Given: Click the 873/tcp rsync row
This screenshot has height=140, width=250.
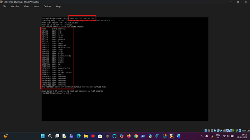Looking at the screenshot, I should [52, 58].
